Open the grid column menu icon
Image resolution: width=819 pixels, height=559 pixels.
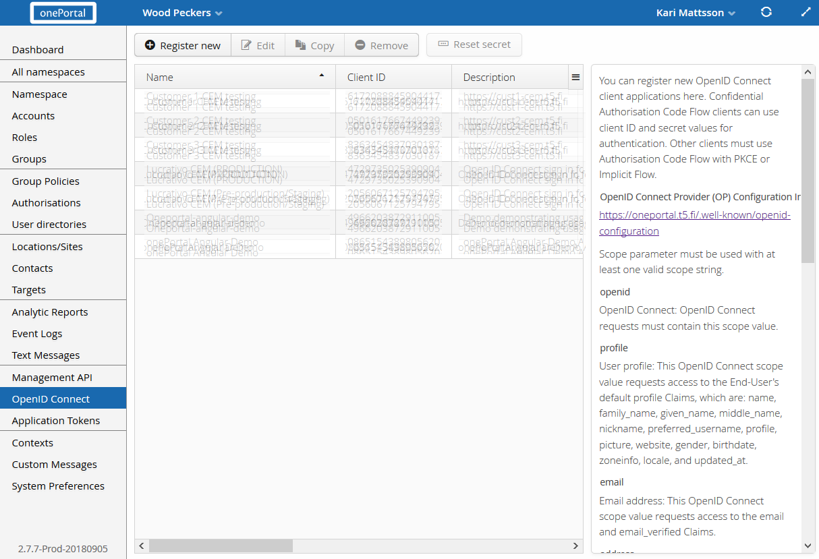[x=575, y=77]
